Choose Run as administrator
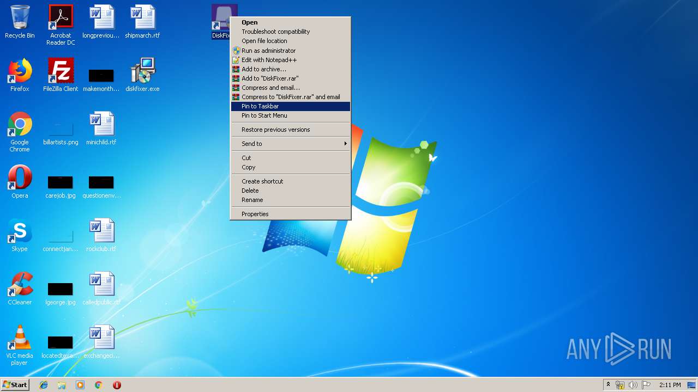Viewport: 698px width, 392px height. pos(291,51)
